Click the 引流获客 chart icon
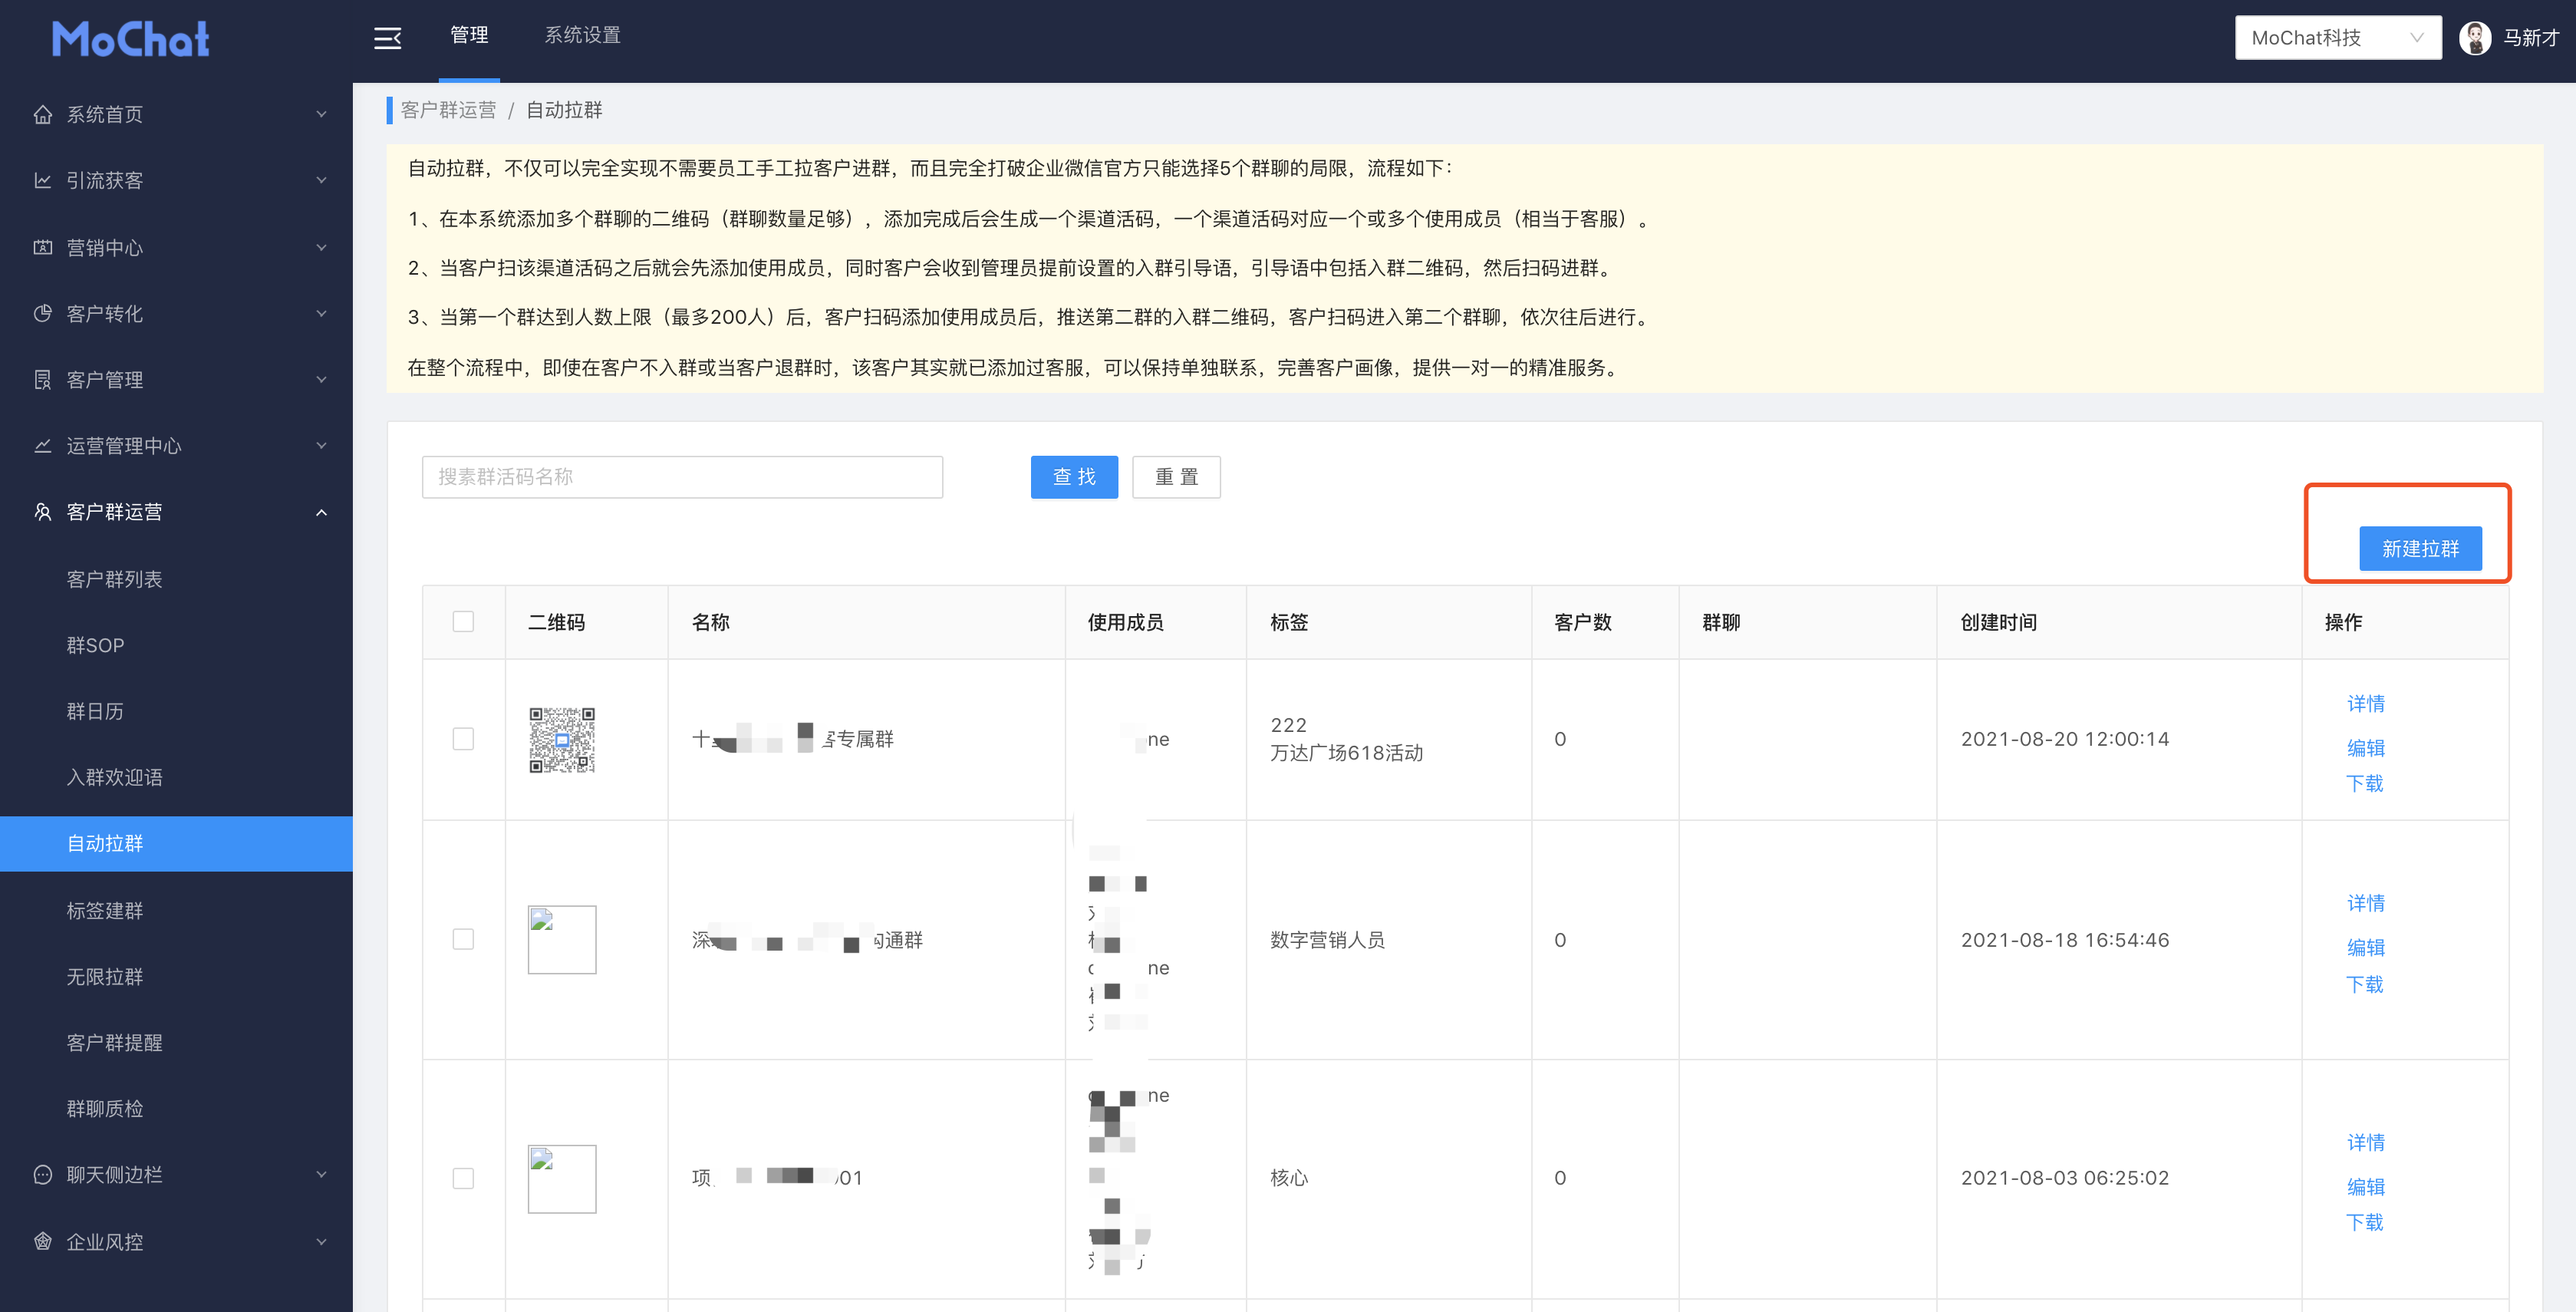This screenshot has width=2576, height=1312. tap(42, 180)
